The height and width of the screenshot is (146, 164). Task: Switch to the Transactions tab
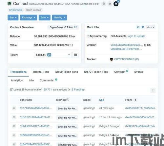pos(18,72)
